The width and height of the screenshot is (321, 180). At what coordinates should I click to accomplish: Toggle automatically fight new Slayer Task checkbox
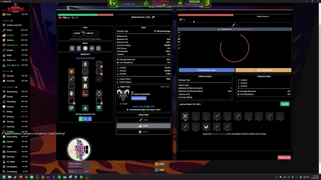[127, 110]
